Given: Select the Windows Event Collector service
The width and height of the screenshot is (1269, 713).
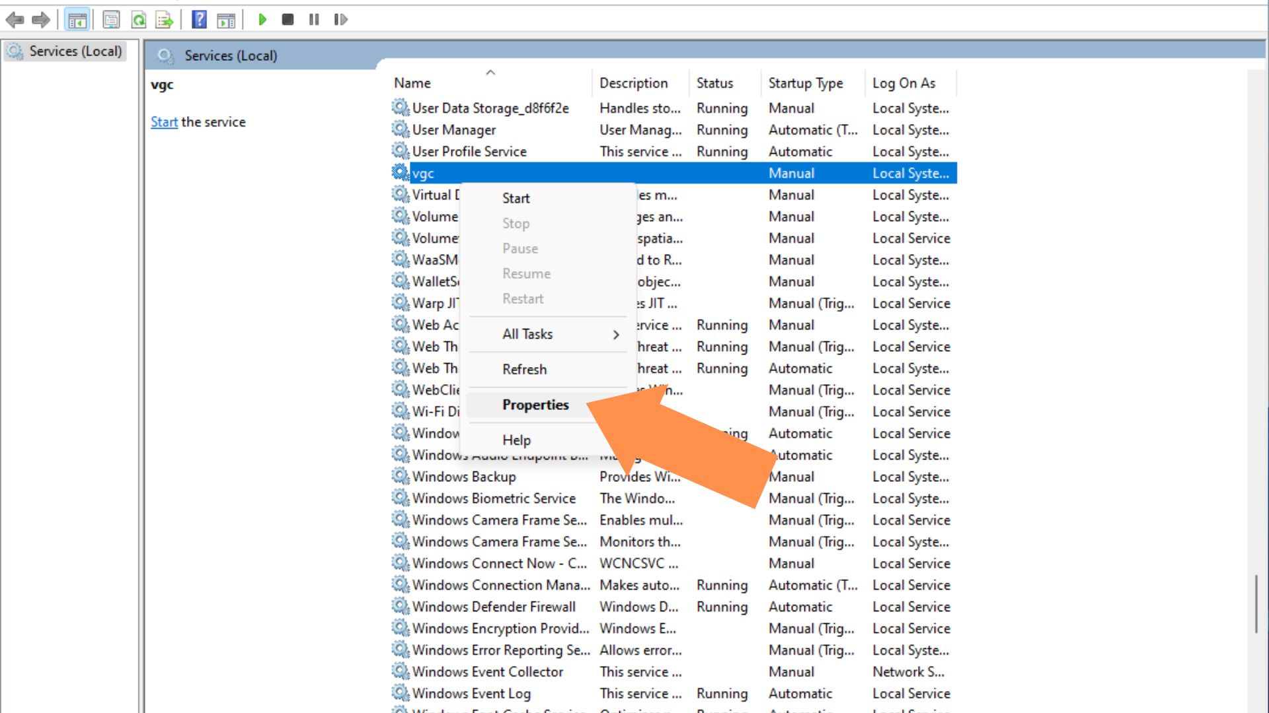Looking at the screenshot, I should pos(673,671).
